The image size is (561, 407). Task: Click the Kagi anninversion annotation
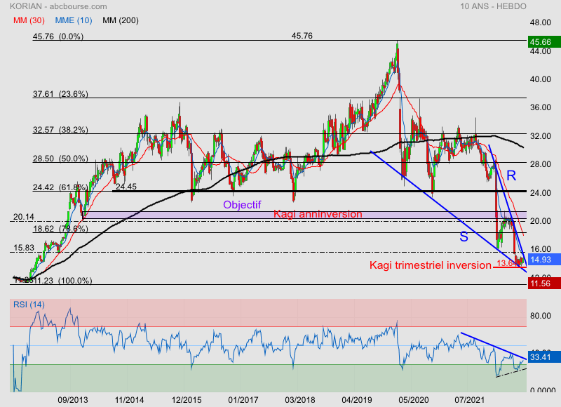(318, 214)
